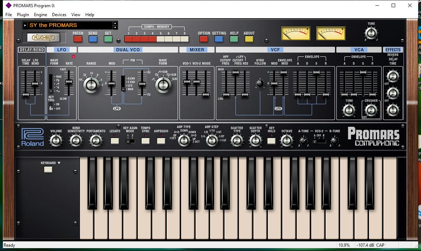
Task: Click the VCO-1 mixer slider
Action: (x=187, y=82)
